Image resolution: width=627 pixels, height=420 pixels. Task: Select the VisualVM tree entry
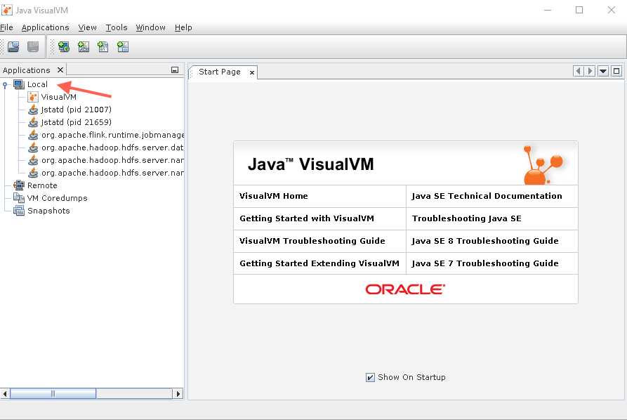58,97
